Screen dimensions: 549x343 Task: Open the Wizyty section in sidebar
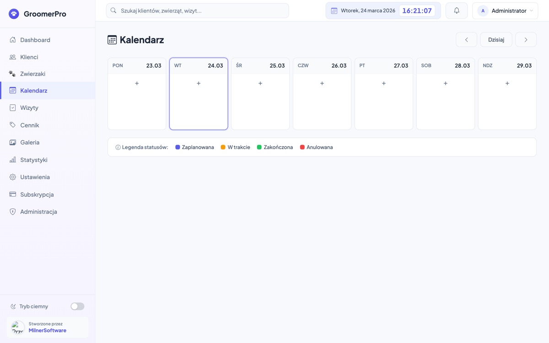29,108
